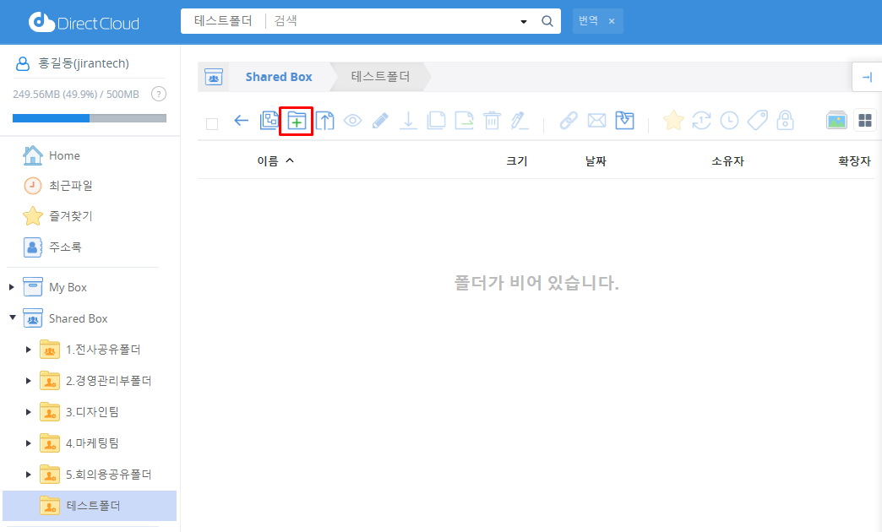Click the link share icon

569,121
